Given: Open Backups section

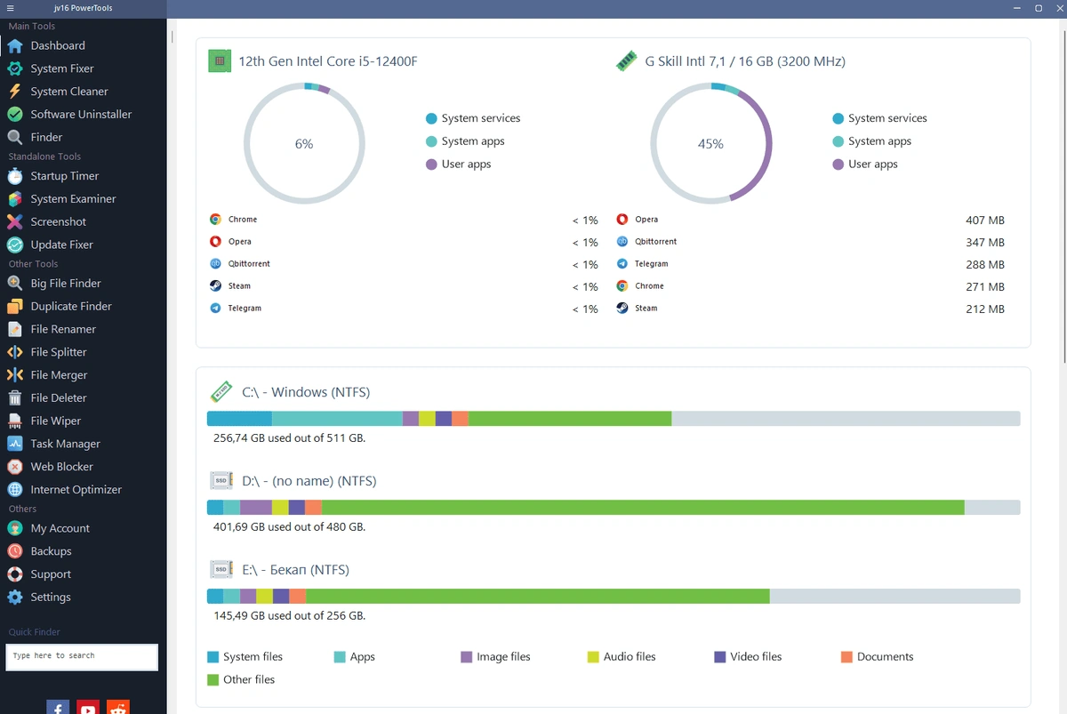Looking at the screenshot, I should (x=51, y=551).
